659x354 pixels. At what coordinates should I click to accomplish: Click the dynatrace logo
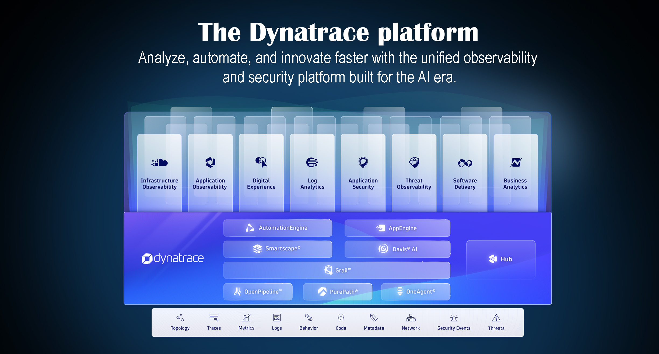[x=173, y=258]
